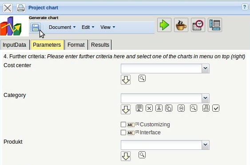The width and height of the screenshot is (250, 165).
Task: Click the help question mark button
Action: [x=245, y=7]
